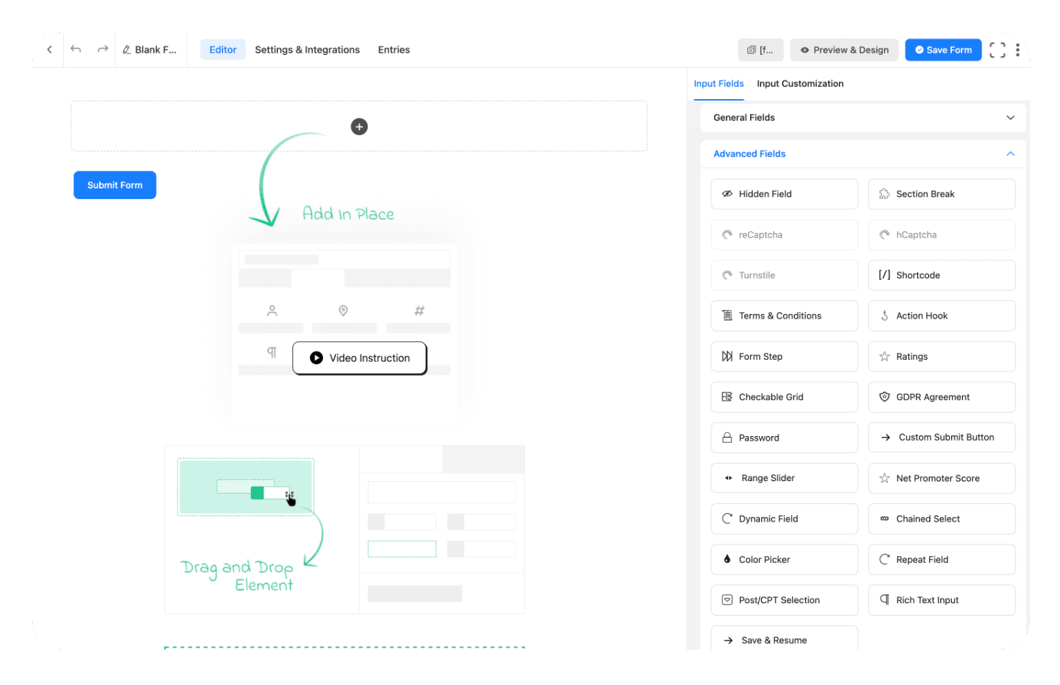Click the back arrow in the top bar
Viewport: 1060px width, 685px height.
click(x=49, y=49)
